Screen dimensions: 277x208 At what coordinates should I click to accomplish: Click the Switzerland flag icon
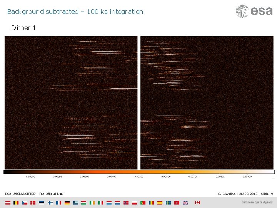pos(177,203)
